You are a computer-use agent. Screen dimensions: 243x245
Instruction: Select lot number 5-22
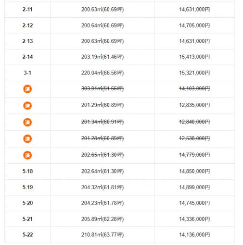coord(27,234)
